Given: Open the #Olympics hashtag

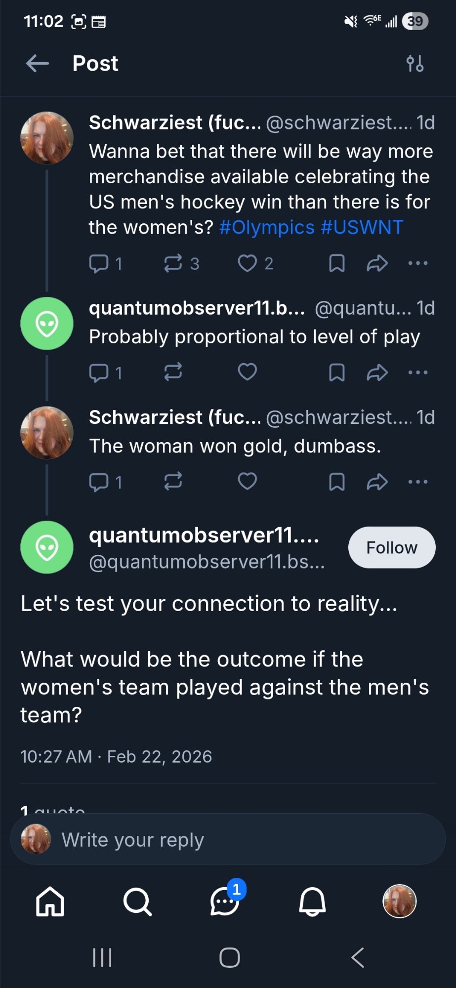Looking at the screenshot, I should [267, 228].
